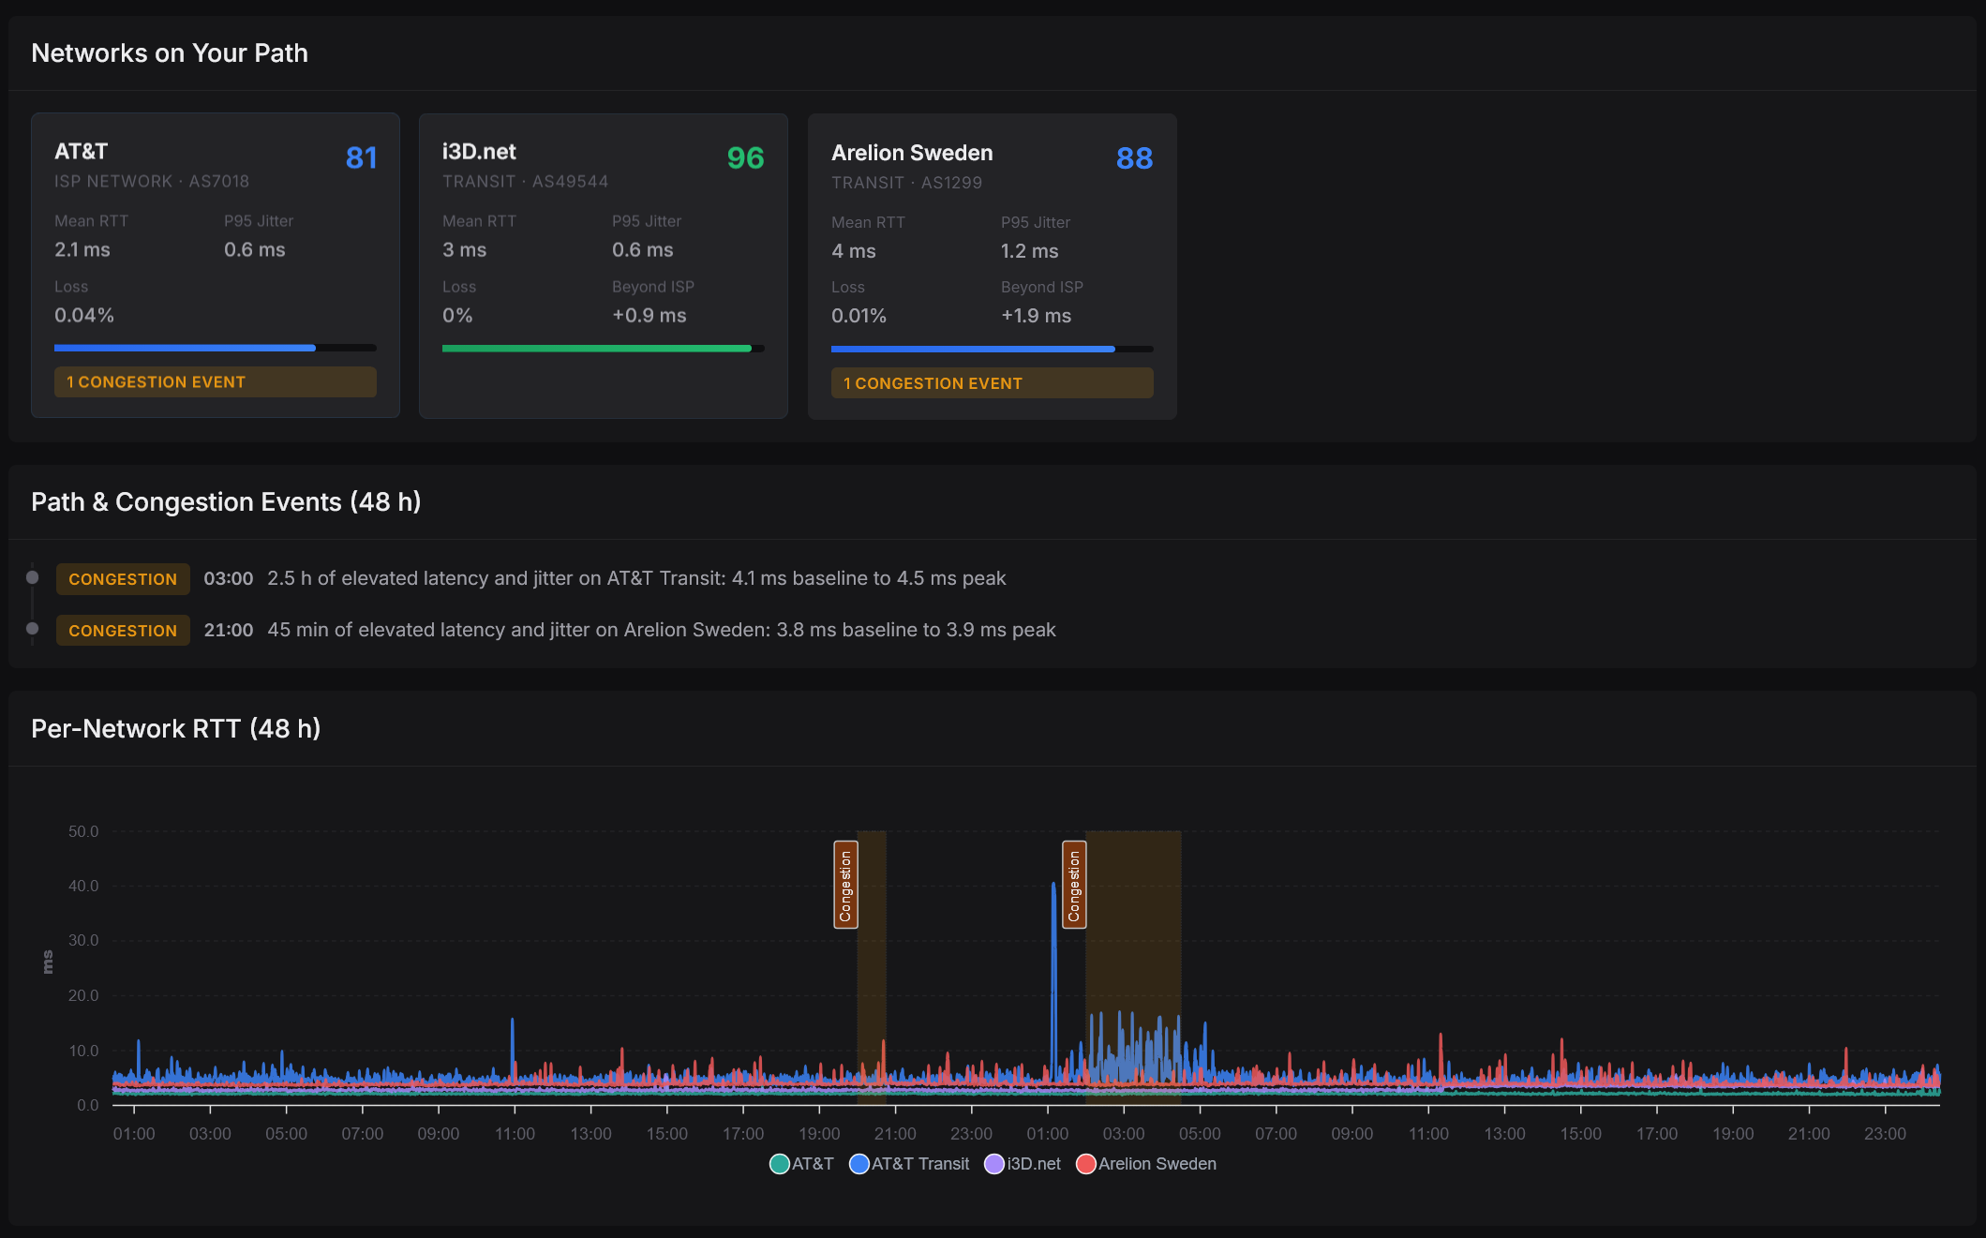The width and height of the screenshot is (1986, 1238).
Task: Select the 03:00 congestion event dot
Action: click(33, 577)
